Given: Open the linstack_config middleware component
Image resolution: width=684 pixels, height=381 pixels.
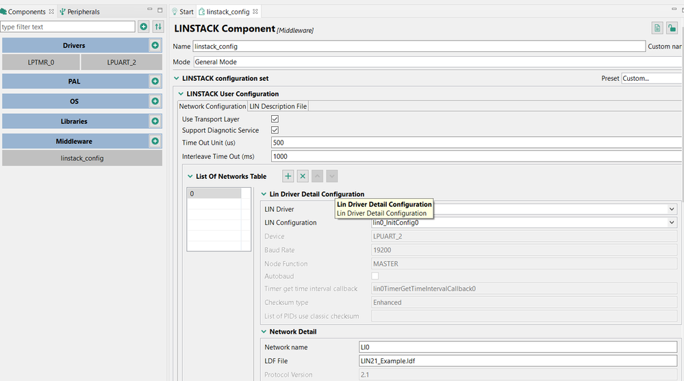Looking at the screenshot, I should [82, 158].
